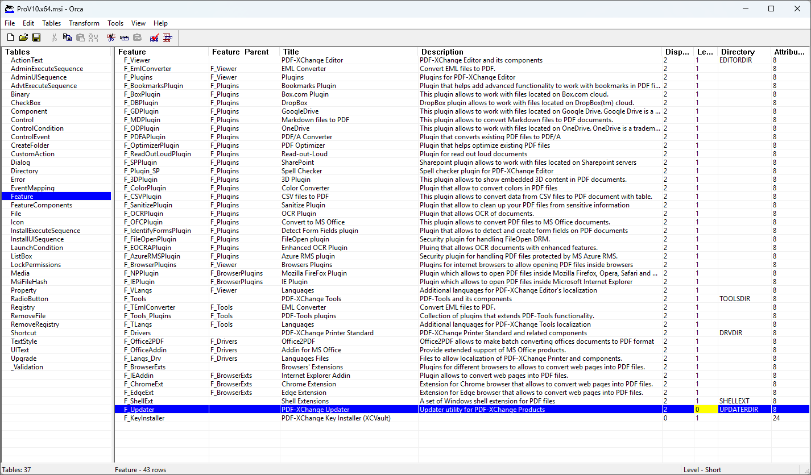Click the truncated Disp... column header
The image size is (811, 475).
coord(678,52)
